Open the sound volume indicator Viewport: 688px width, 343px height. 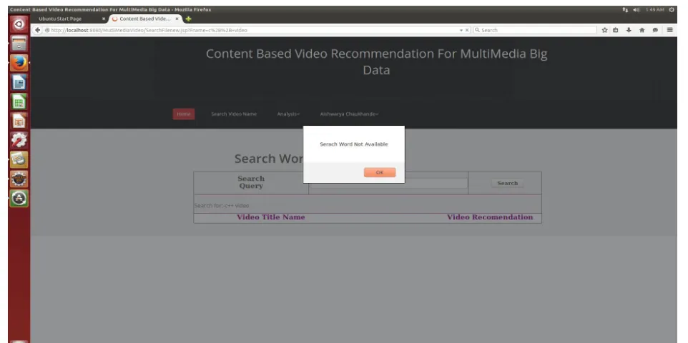tap(637, 10)
